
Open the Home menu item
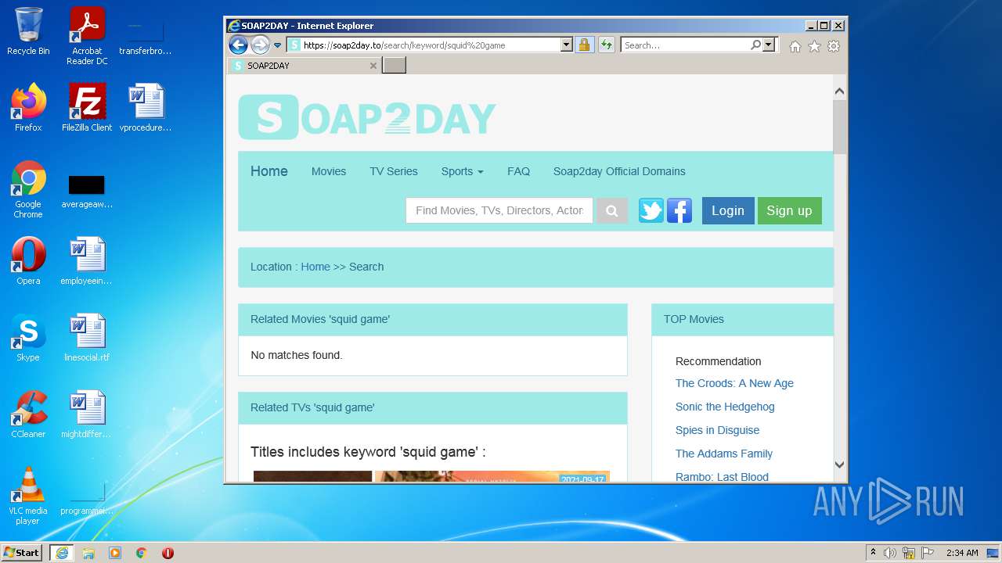pos(269,171)
